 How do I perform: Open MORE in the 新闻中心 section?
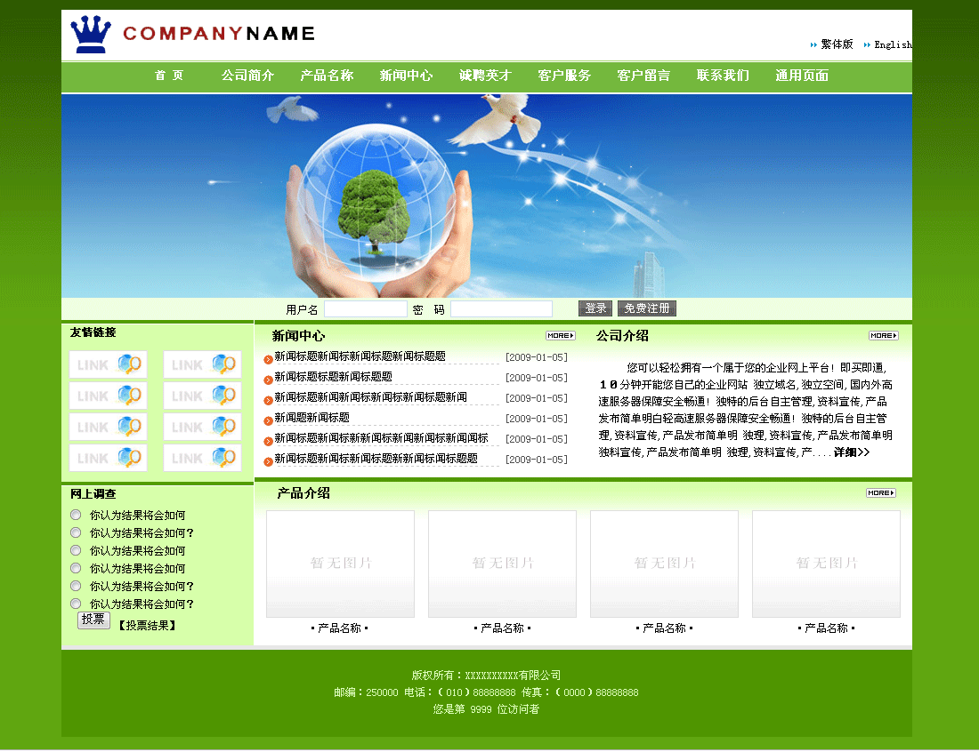[x=560, y=336]
